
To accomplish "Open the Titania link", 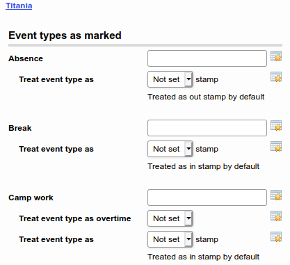I will pos(19,6).
